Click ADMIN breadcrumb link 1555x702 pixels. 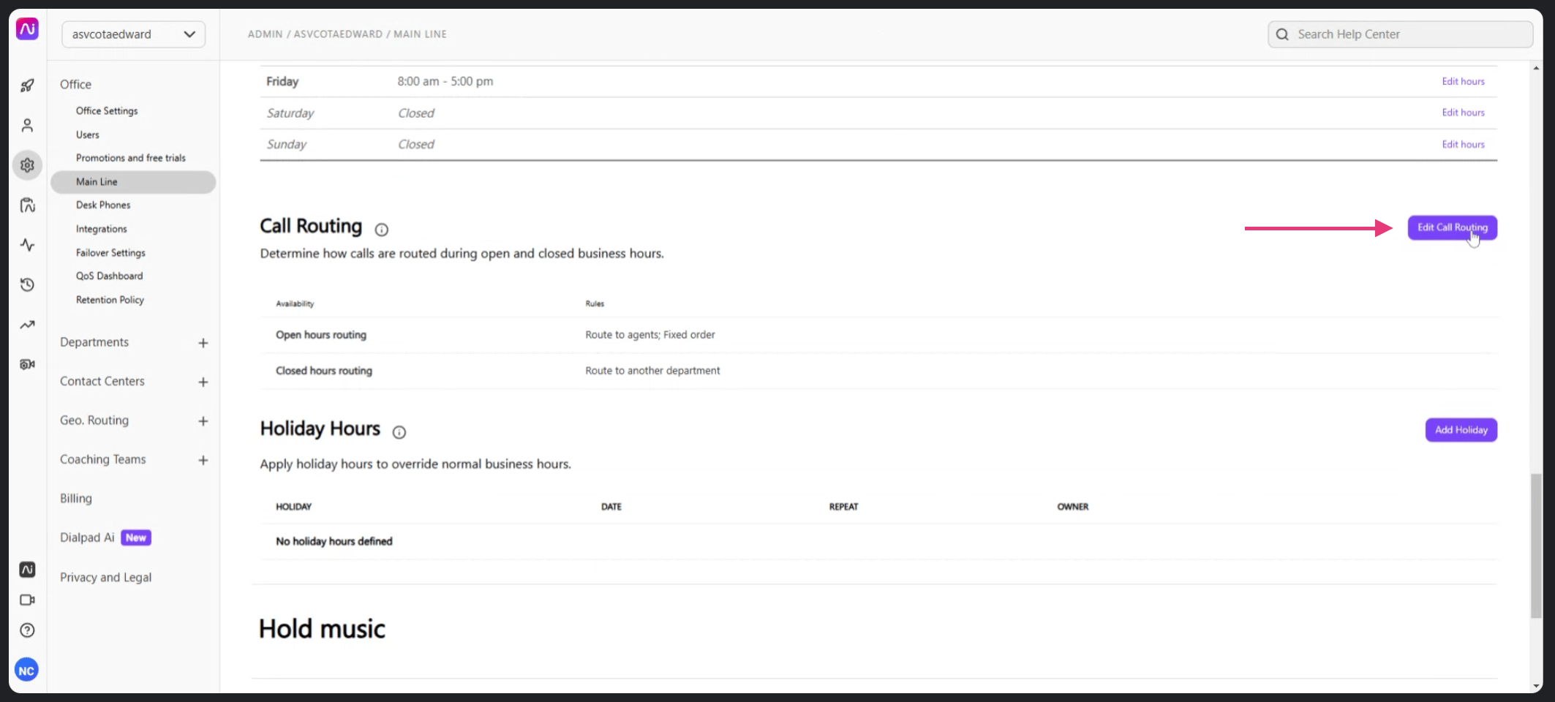pos(265,34)
